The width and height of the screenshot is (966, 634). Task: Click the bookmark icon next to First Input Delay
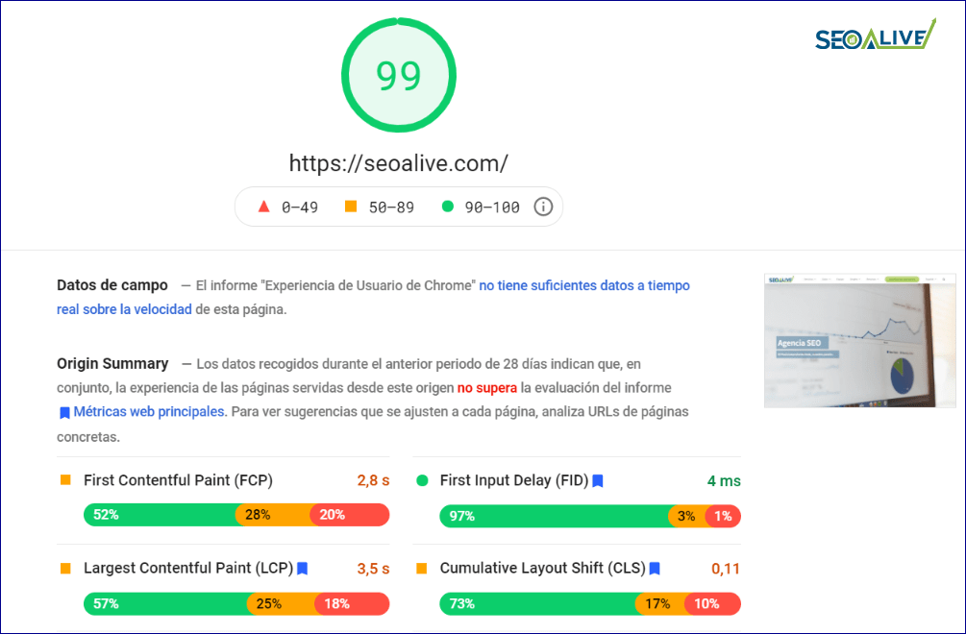[x=597, y=480]
